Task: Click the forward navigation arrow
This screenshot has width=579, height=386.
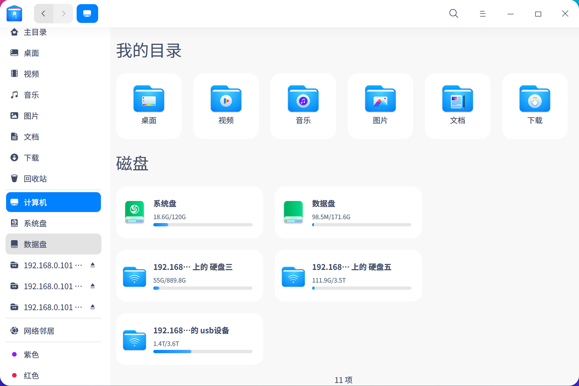Action: click(63, 13)
